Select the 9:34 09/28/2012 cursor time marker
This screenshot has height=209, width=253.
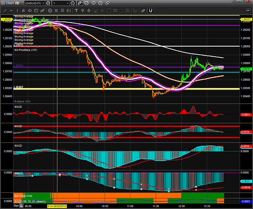57,206
